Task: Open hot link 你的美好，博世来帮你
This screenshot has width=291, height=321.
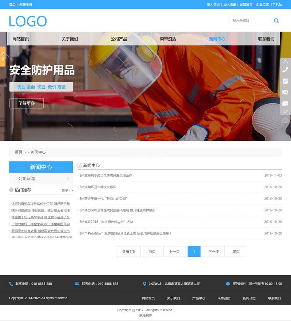Action: click(40, 224)
